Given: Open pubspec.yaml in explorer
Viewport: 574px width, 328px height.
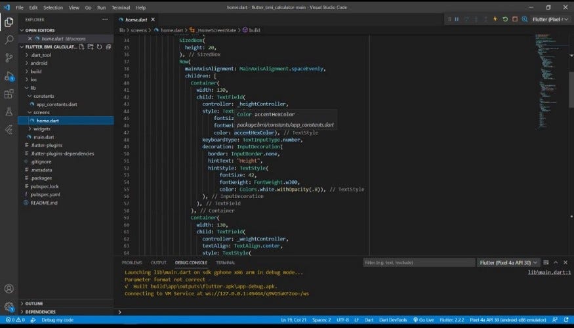Looking at the screenshot, I should (45, 194).
